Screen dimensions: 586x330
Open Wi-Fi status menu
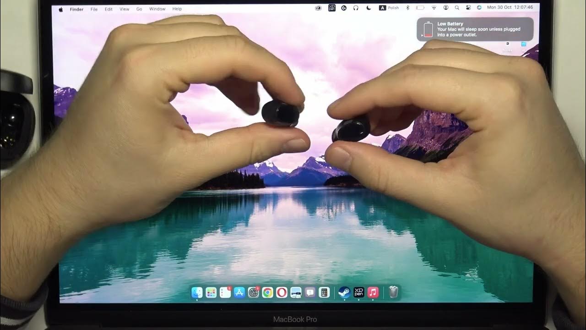[434, 8]
